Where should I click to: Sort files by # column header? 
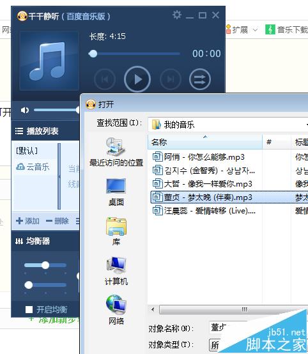(x=277, y=142)
